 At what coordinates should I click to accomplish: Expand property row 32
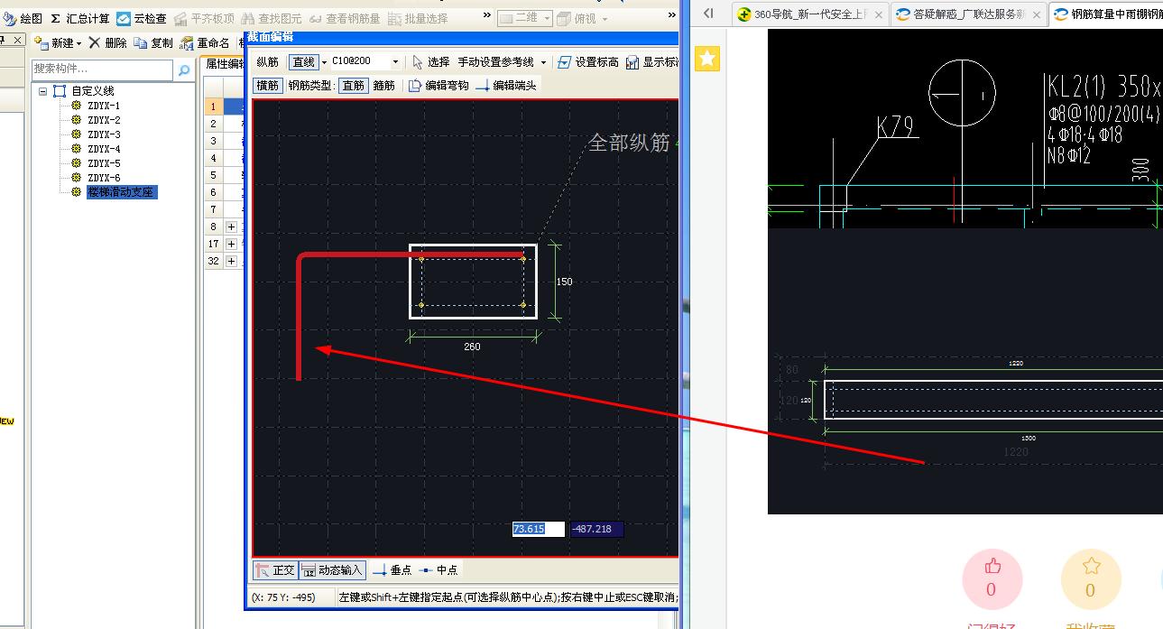(x=232, y=261)
